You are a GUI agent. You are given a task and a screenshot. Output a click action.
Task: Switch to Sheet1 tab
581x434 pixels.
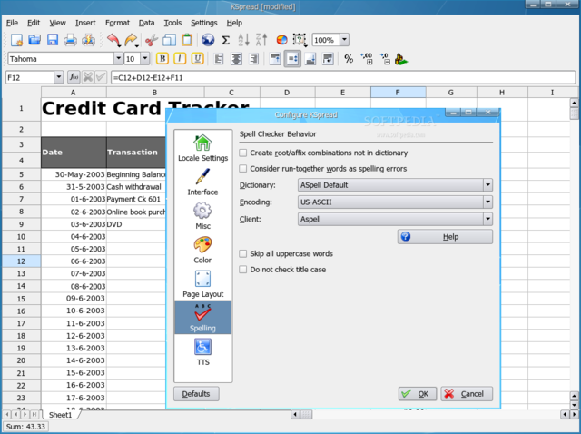(x=60, y=414)
